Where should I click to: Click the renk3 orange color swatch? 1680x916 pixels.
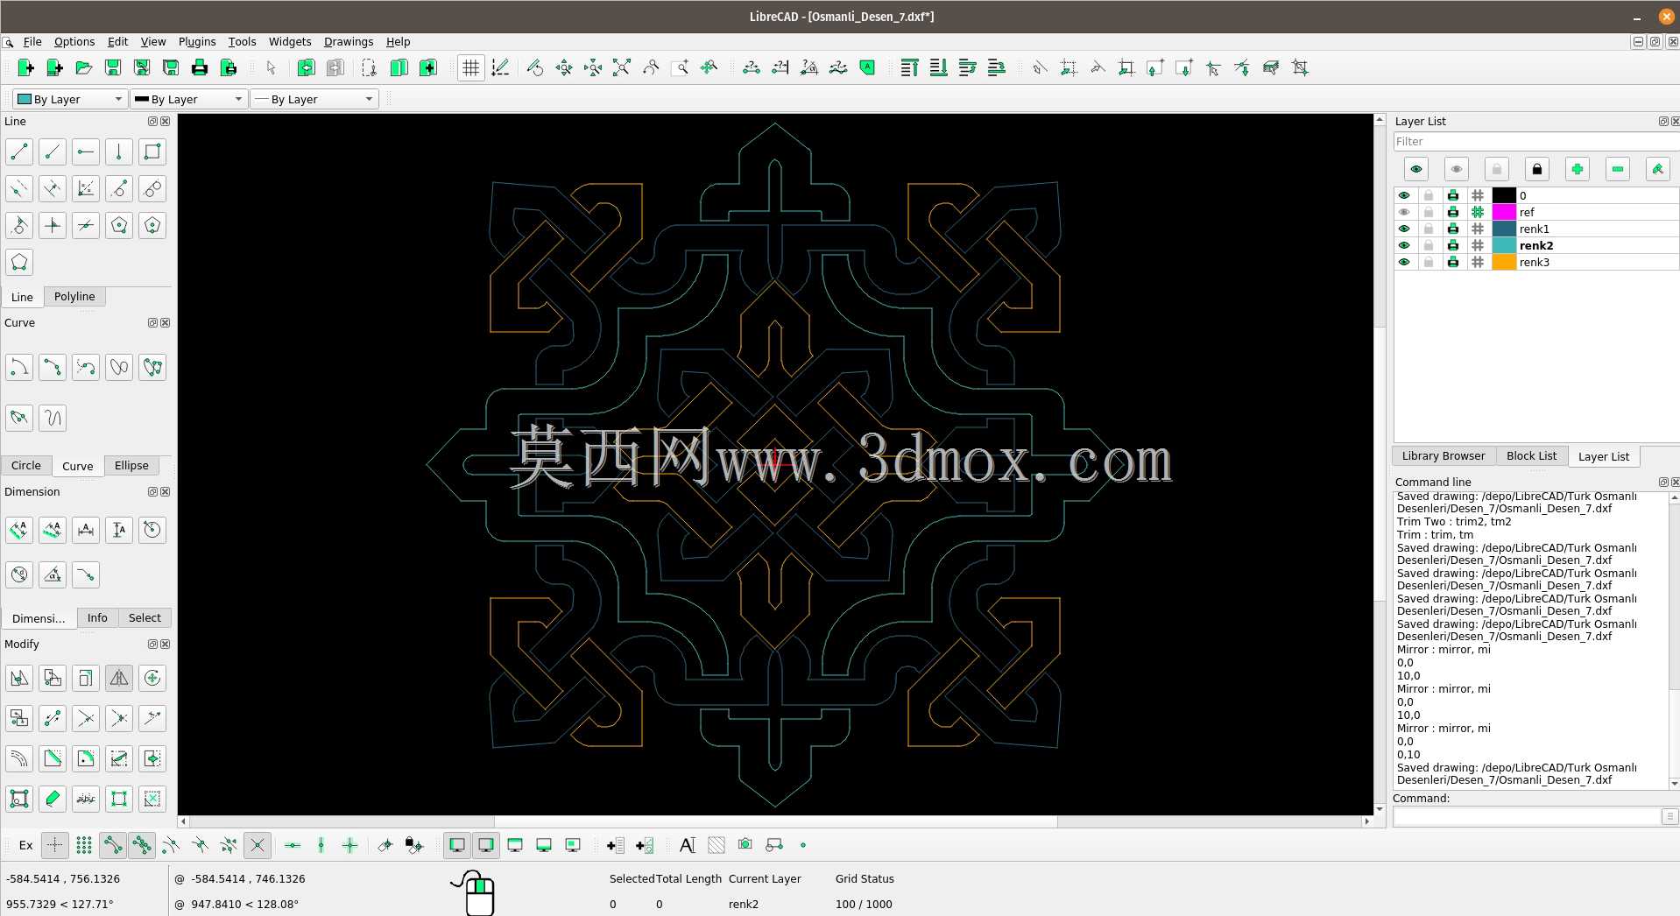[x=1504, y=263]
